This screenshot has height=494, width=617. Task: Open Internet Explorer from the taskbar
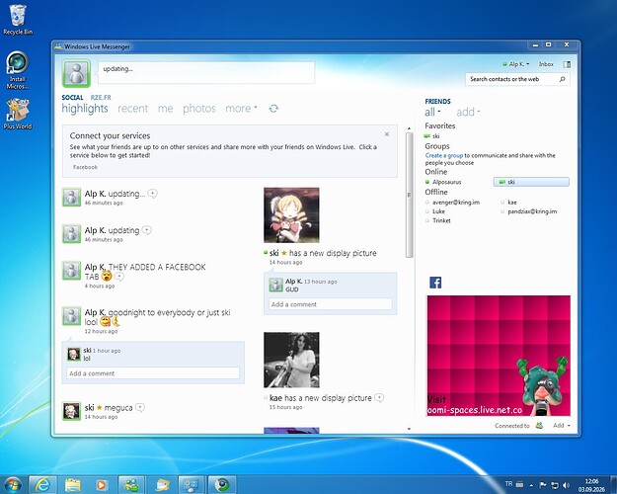tap(42, 484)
